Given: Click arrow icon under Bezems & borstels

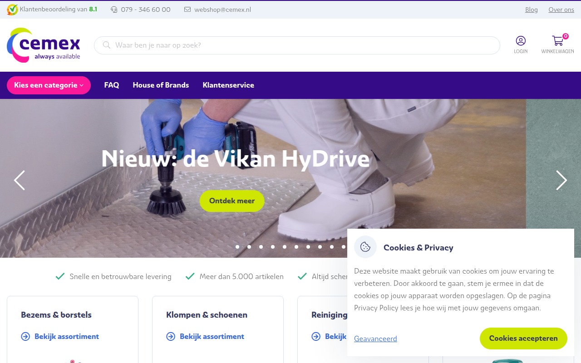Looking at the screenshot, I should pos(25,336).
